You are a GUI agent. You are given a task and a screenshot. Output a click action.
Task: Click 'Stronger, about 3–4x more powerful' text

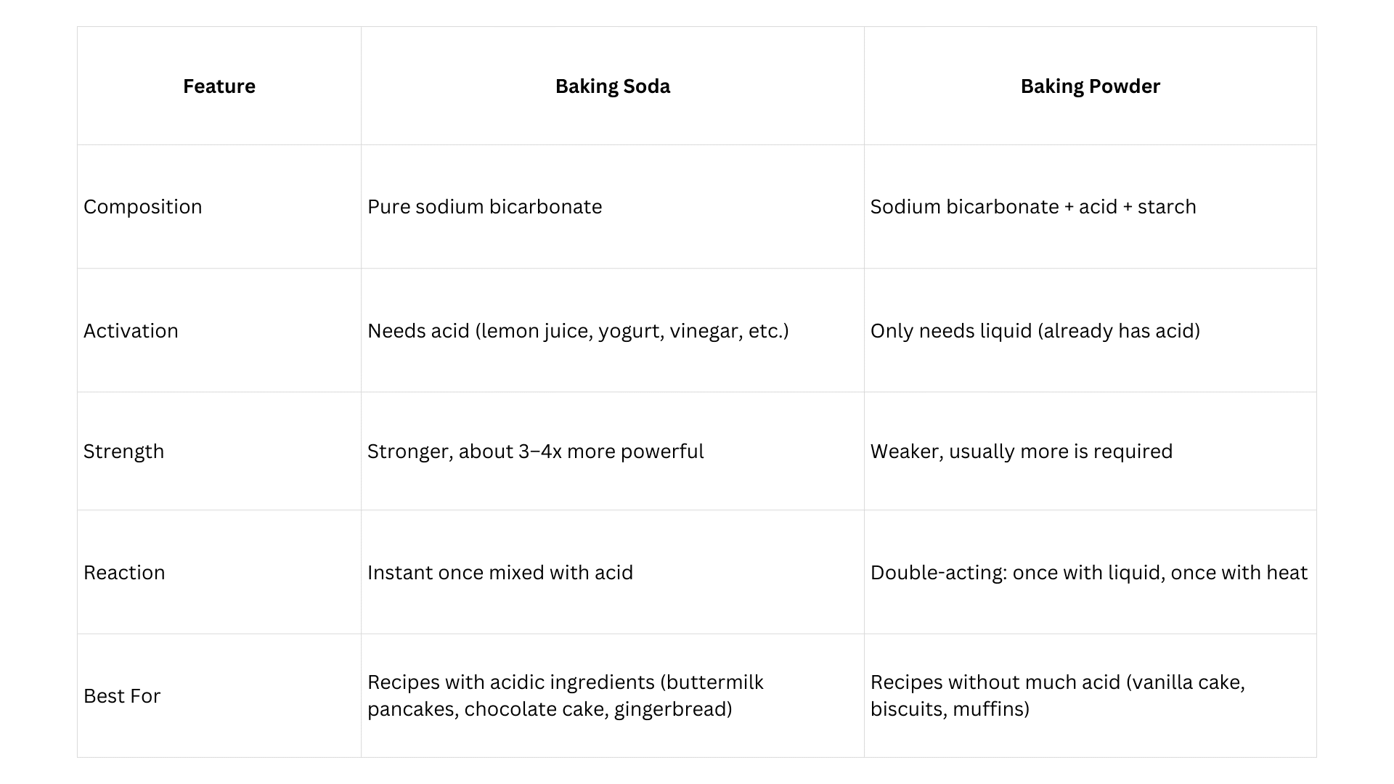point(535,452)
